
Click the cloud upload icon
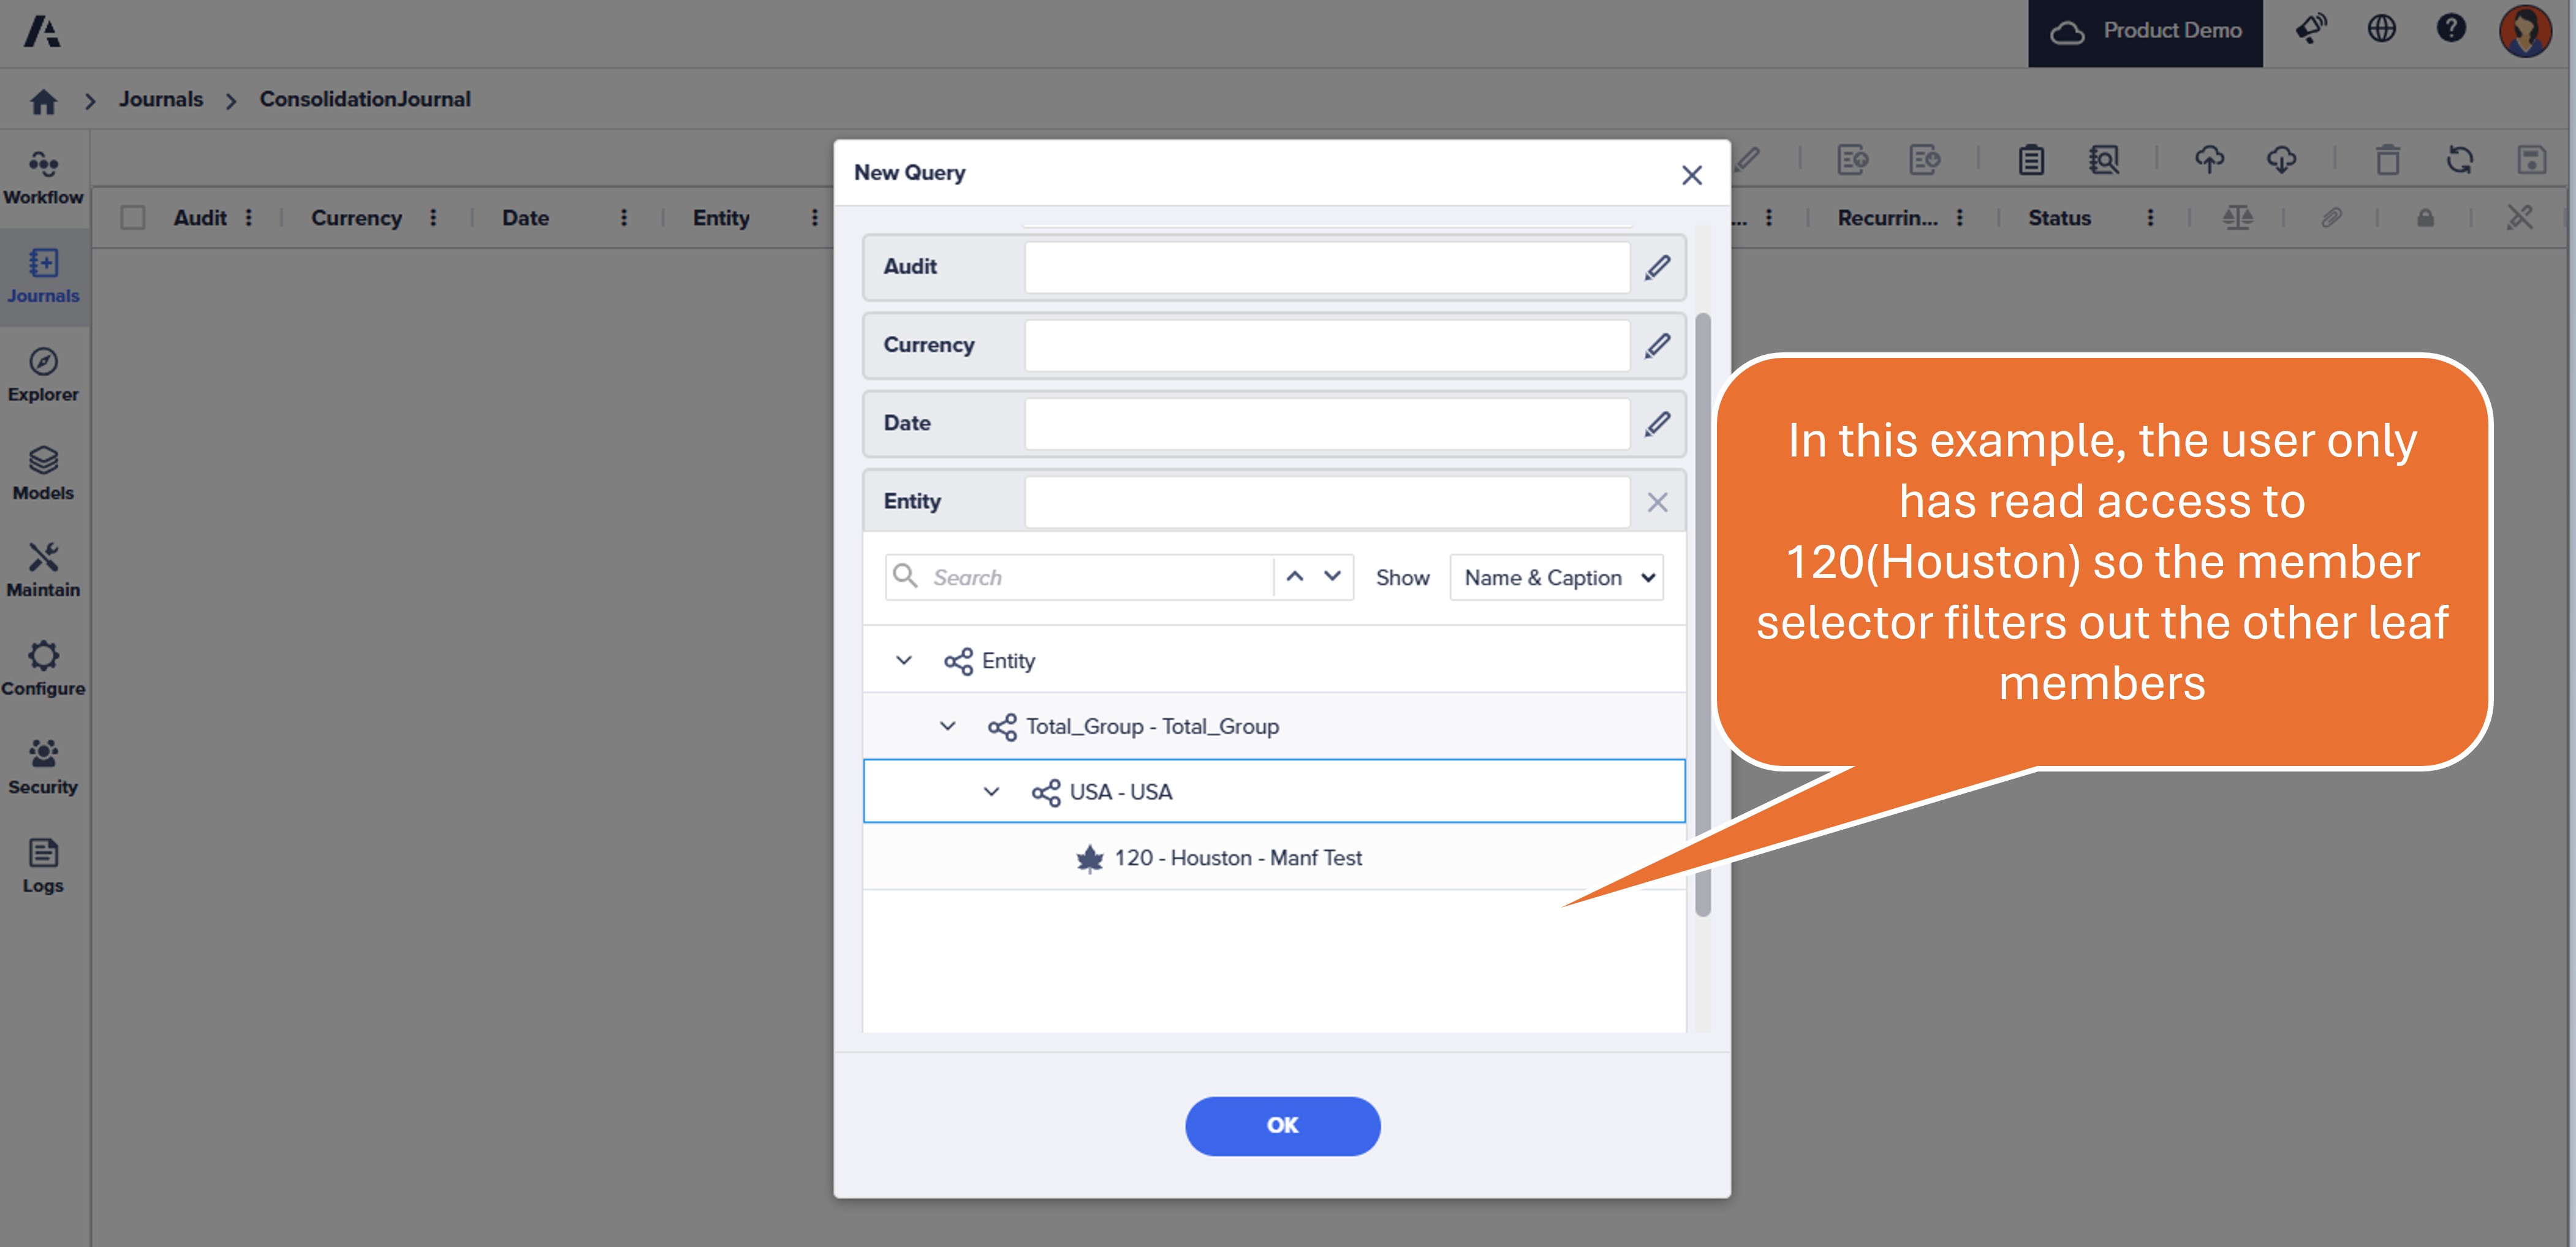(2210, 160)
